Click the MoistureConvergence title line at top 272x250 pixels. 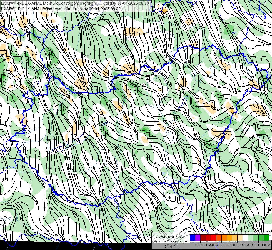(x=75, y=3)
